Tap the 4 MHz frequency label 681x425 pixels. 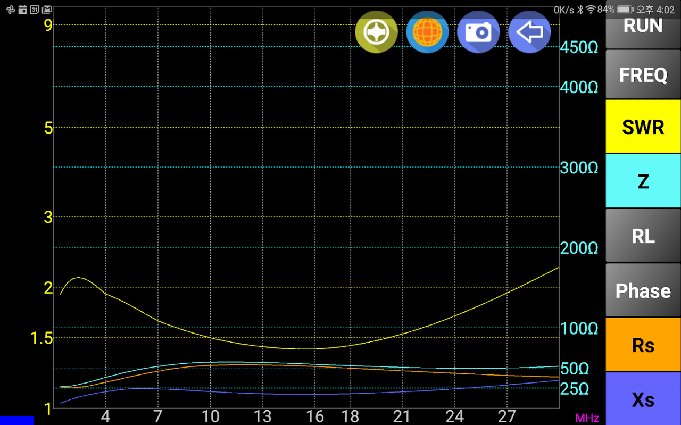(x=105, y=416)
